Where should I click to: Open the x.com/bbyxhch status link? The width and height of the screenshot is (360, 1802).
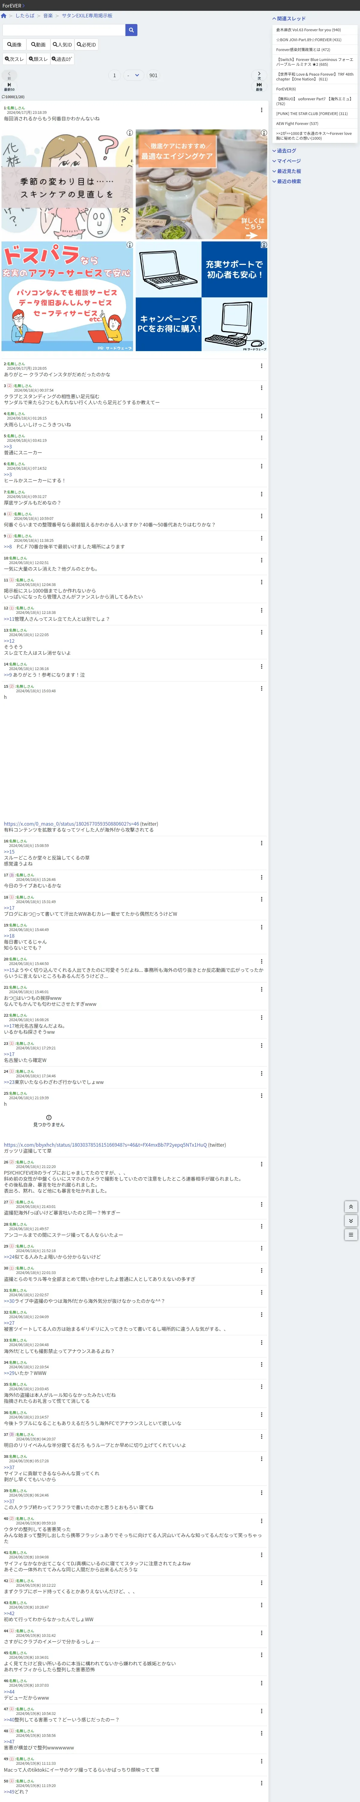106,1145
